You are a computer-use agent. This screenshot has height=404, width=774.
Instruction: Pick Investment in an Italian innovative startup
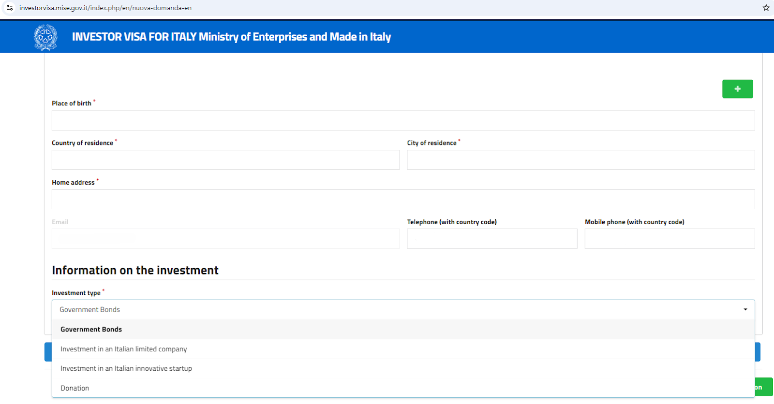(126, 368)
